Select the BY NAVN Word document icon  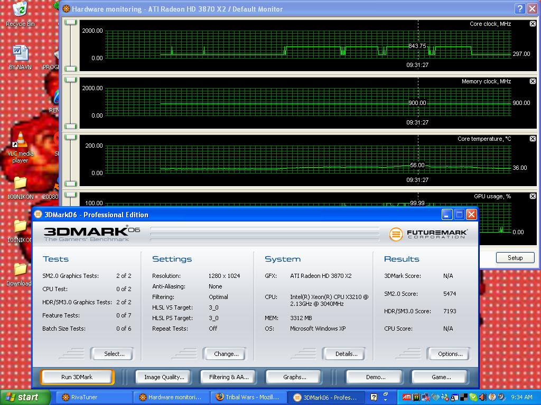point(20,57)
